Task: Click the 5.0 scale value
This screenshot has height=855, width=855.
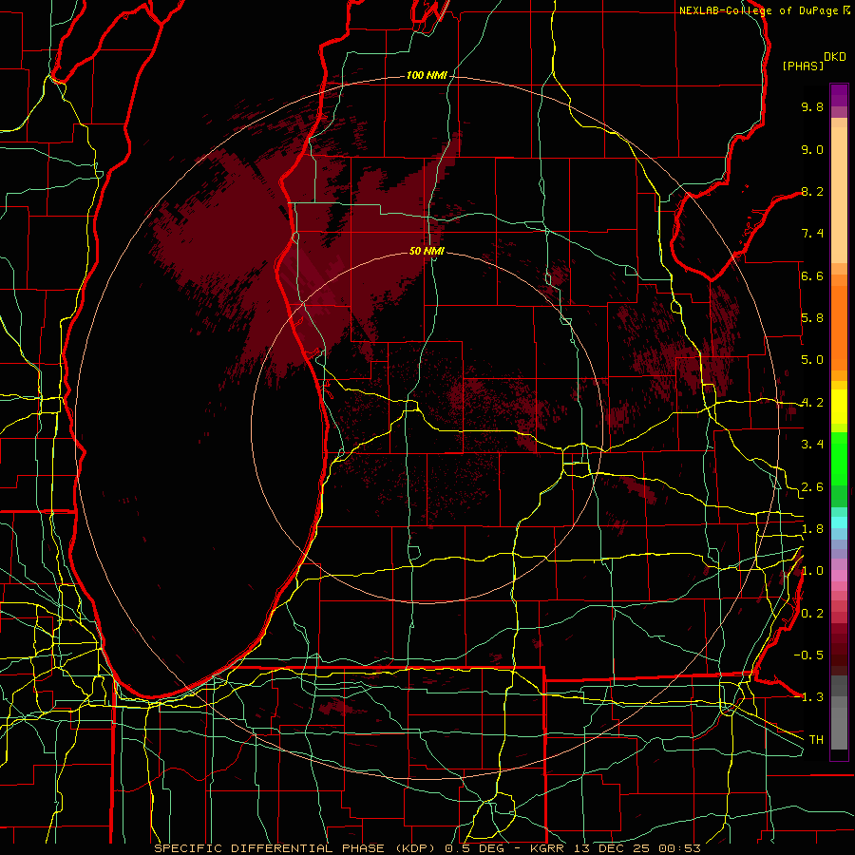Action: tap(812, 360)
